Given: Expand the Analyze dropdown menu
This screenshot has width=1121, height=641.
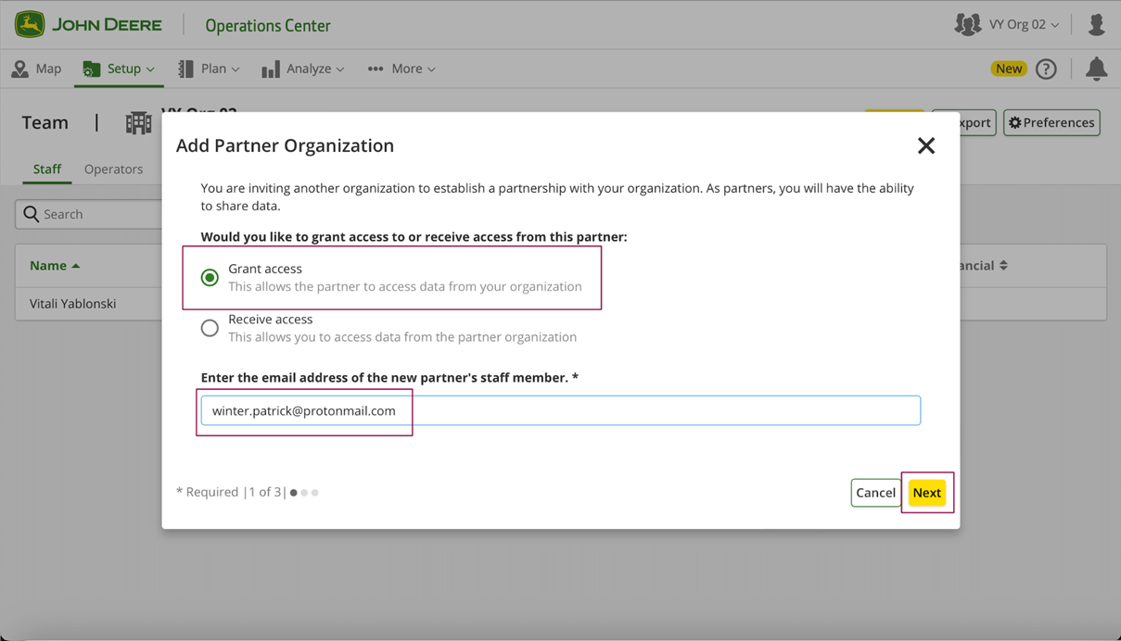Looking at the screenshot, I should coord(303,69).
